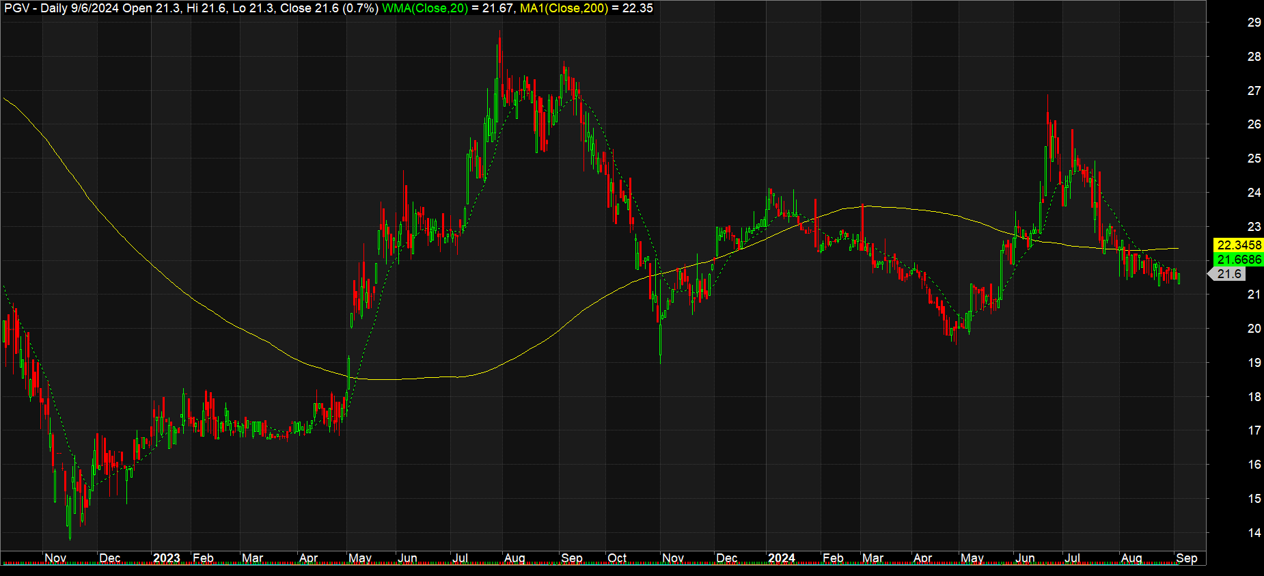
Task: Click the Apr label right of 2024
Action: [x=922, y=558]
